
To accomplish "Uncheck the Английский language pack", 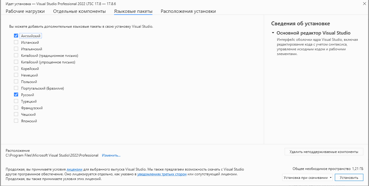I will tap(16, 36).
